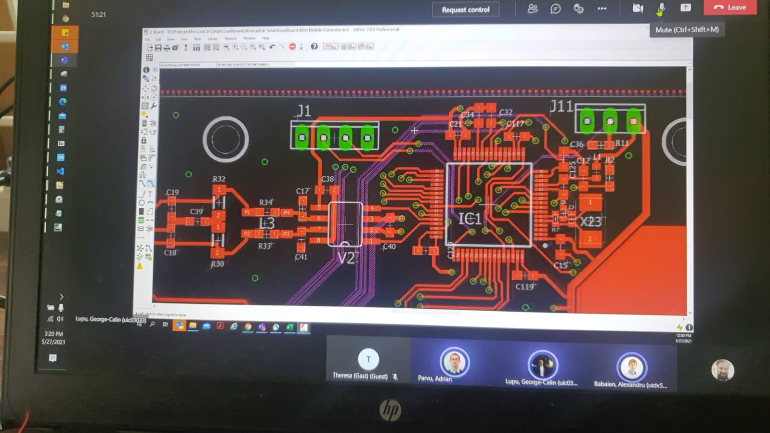Open More actions in Teams meeting
The width and height of the screenshot is (770, 433).
(x=602, y=8)
